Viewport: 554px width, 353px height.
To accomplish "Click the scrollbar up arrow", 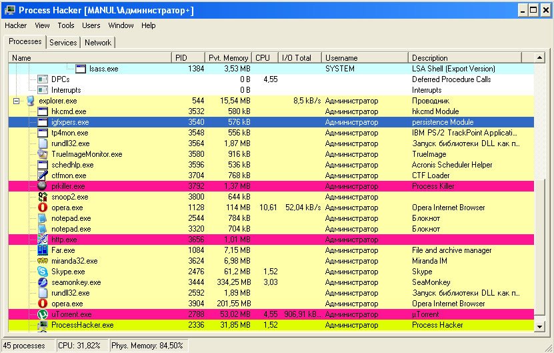I will click(539, 57).
